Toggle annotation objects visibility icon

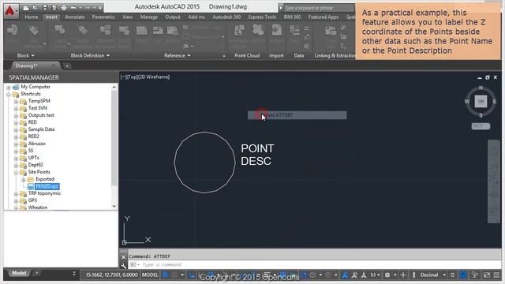345,275
